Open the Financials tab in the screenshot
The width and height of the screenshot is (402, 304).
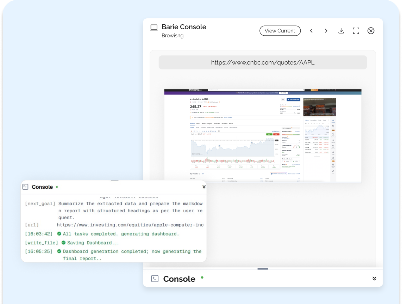(216, 123)
